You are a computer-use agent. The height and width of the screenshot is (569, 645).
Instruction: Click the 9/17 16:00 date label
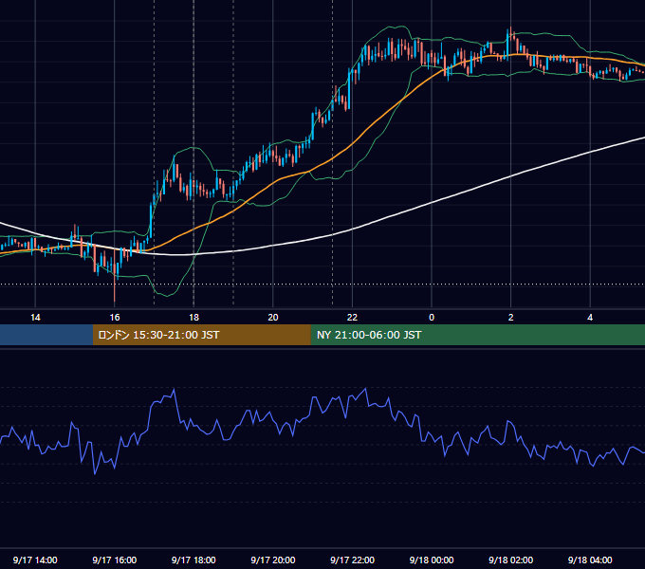pyautogui.click(x=115, y=560)
